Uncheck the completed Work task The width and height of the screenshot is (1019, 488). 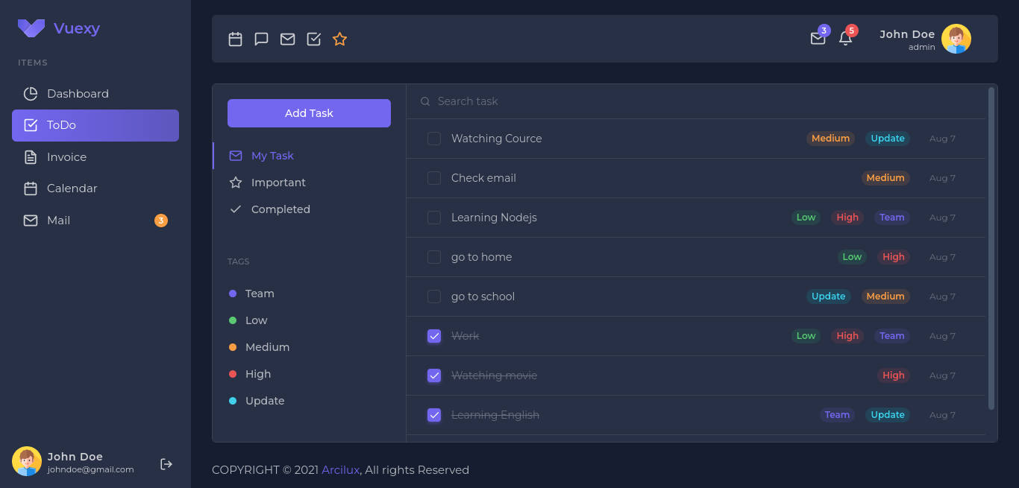point(433,336)
